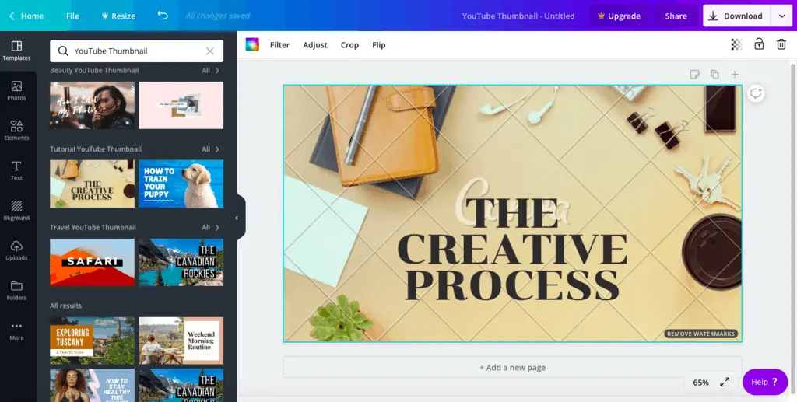The height and width of the screenshot is (402, 797).
Task: Open page notes icon above canvas
Action: tap(695, 75)
